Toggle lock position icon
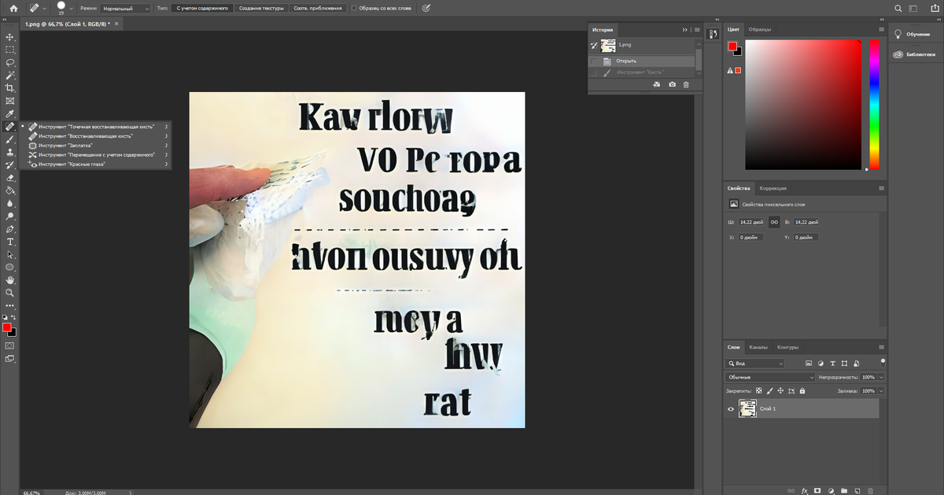Viewport: 944px width, 495px height. (780, 390)
